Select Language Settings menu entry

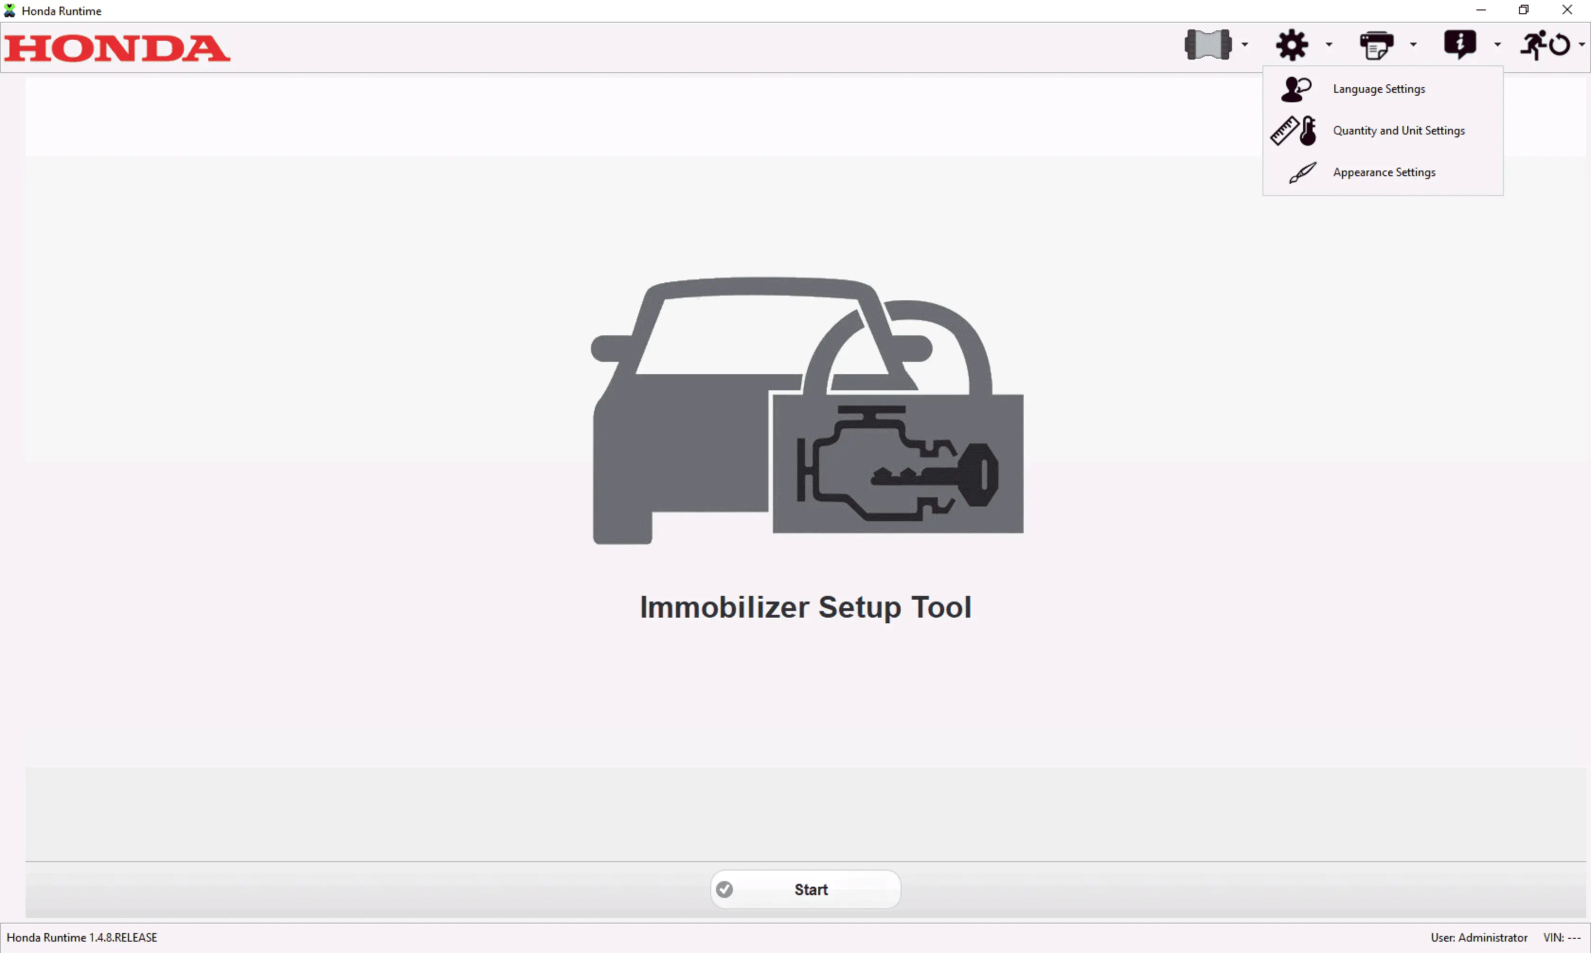pyautogui.click(x=1383, y=89)
